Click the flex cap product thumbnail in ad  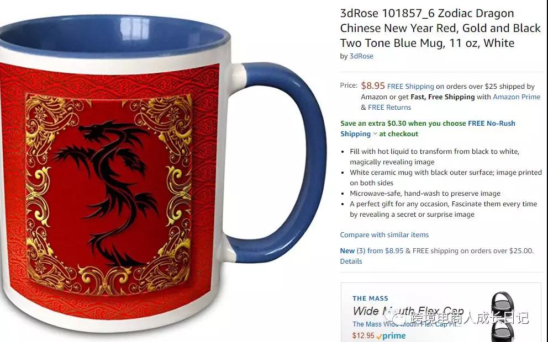(502, 316)
